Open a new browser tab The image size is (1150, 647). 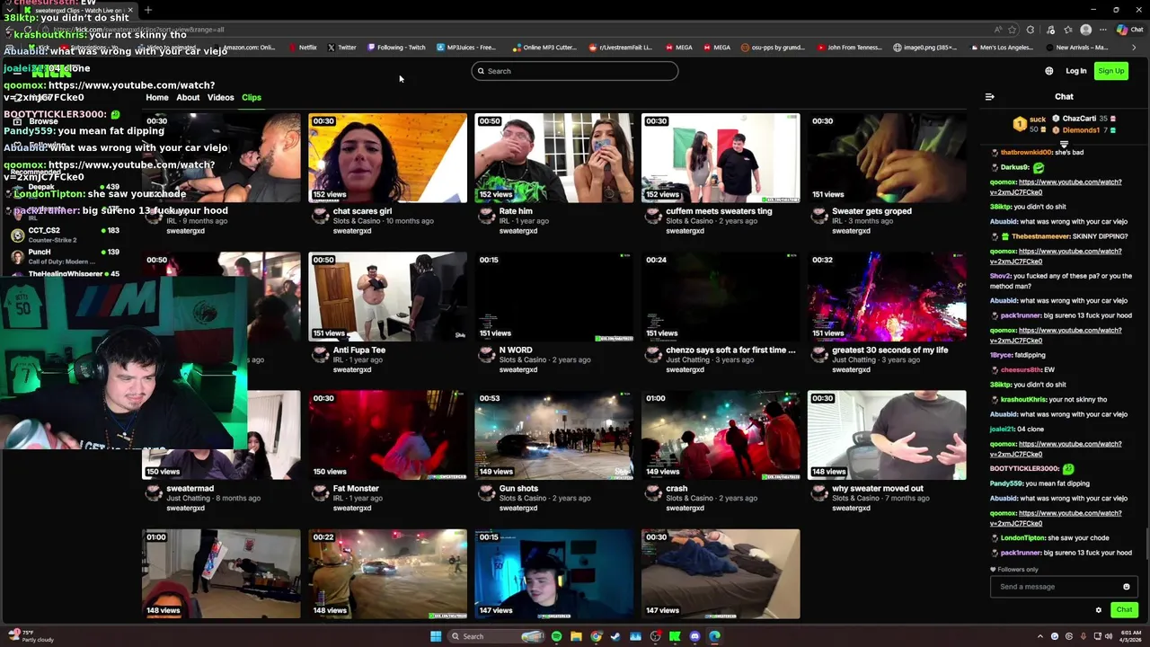pyautogui.click(x=148, y=10)
